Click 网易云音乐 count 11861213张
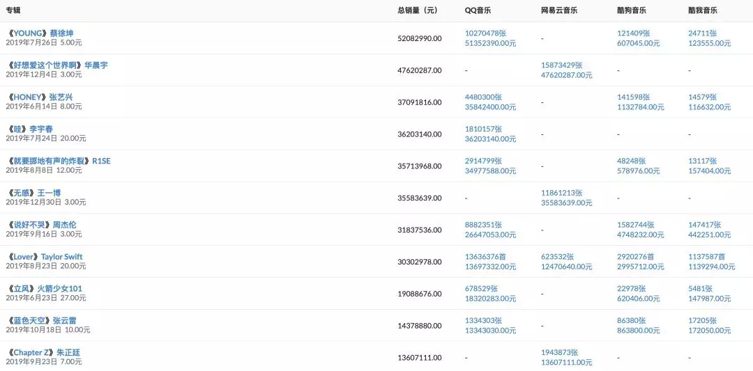Image resolution: width=753 pixels, height=371 pixels. (x=561, y=193)
